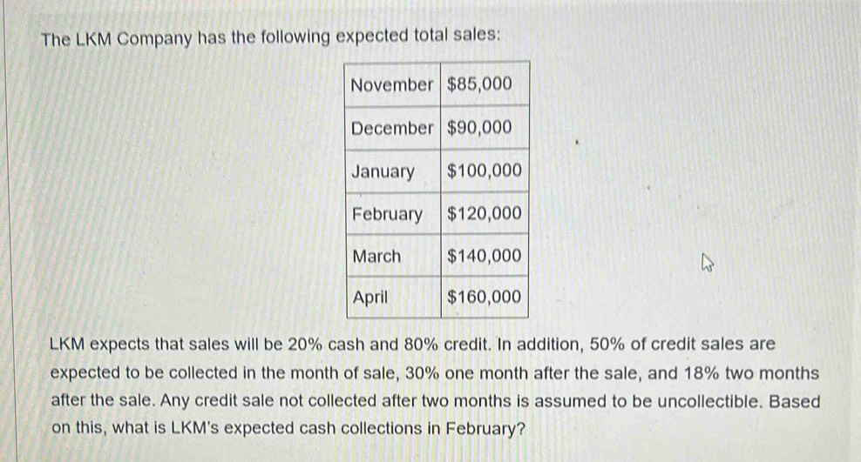This screenshot has height=462, width=861.
Task: Select the $160,000 sales amount
Action: [x=484, y=298]
